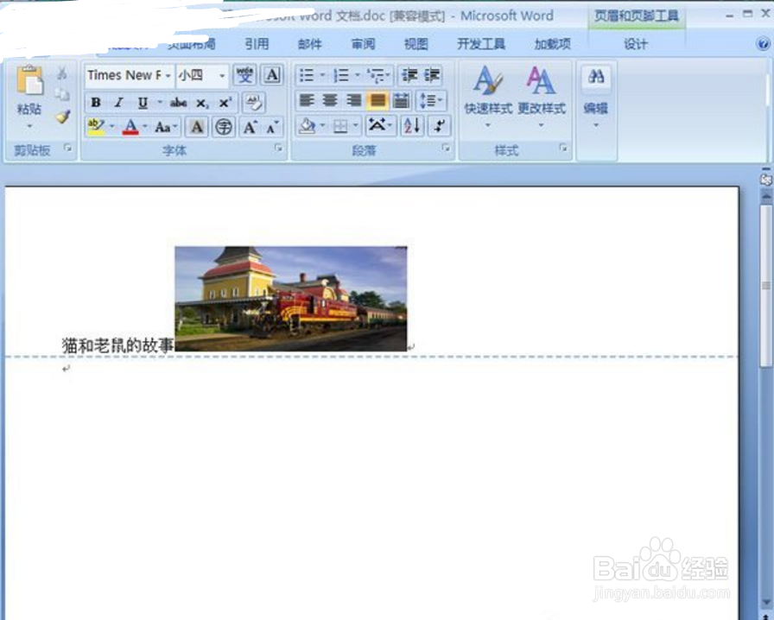Click the Asian layout icon
This screenshot has width=774, height=620.
click(377, 125)
